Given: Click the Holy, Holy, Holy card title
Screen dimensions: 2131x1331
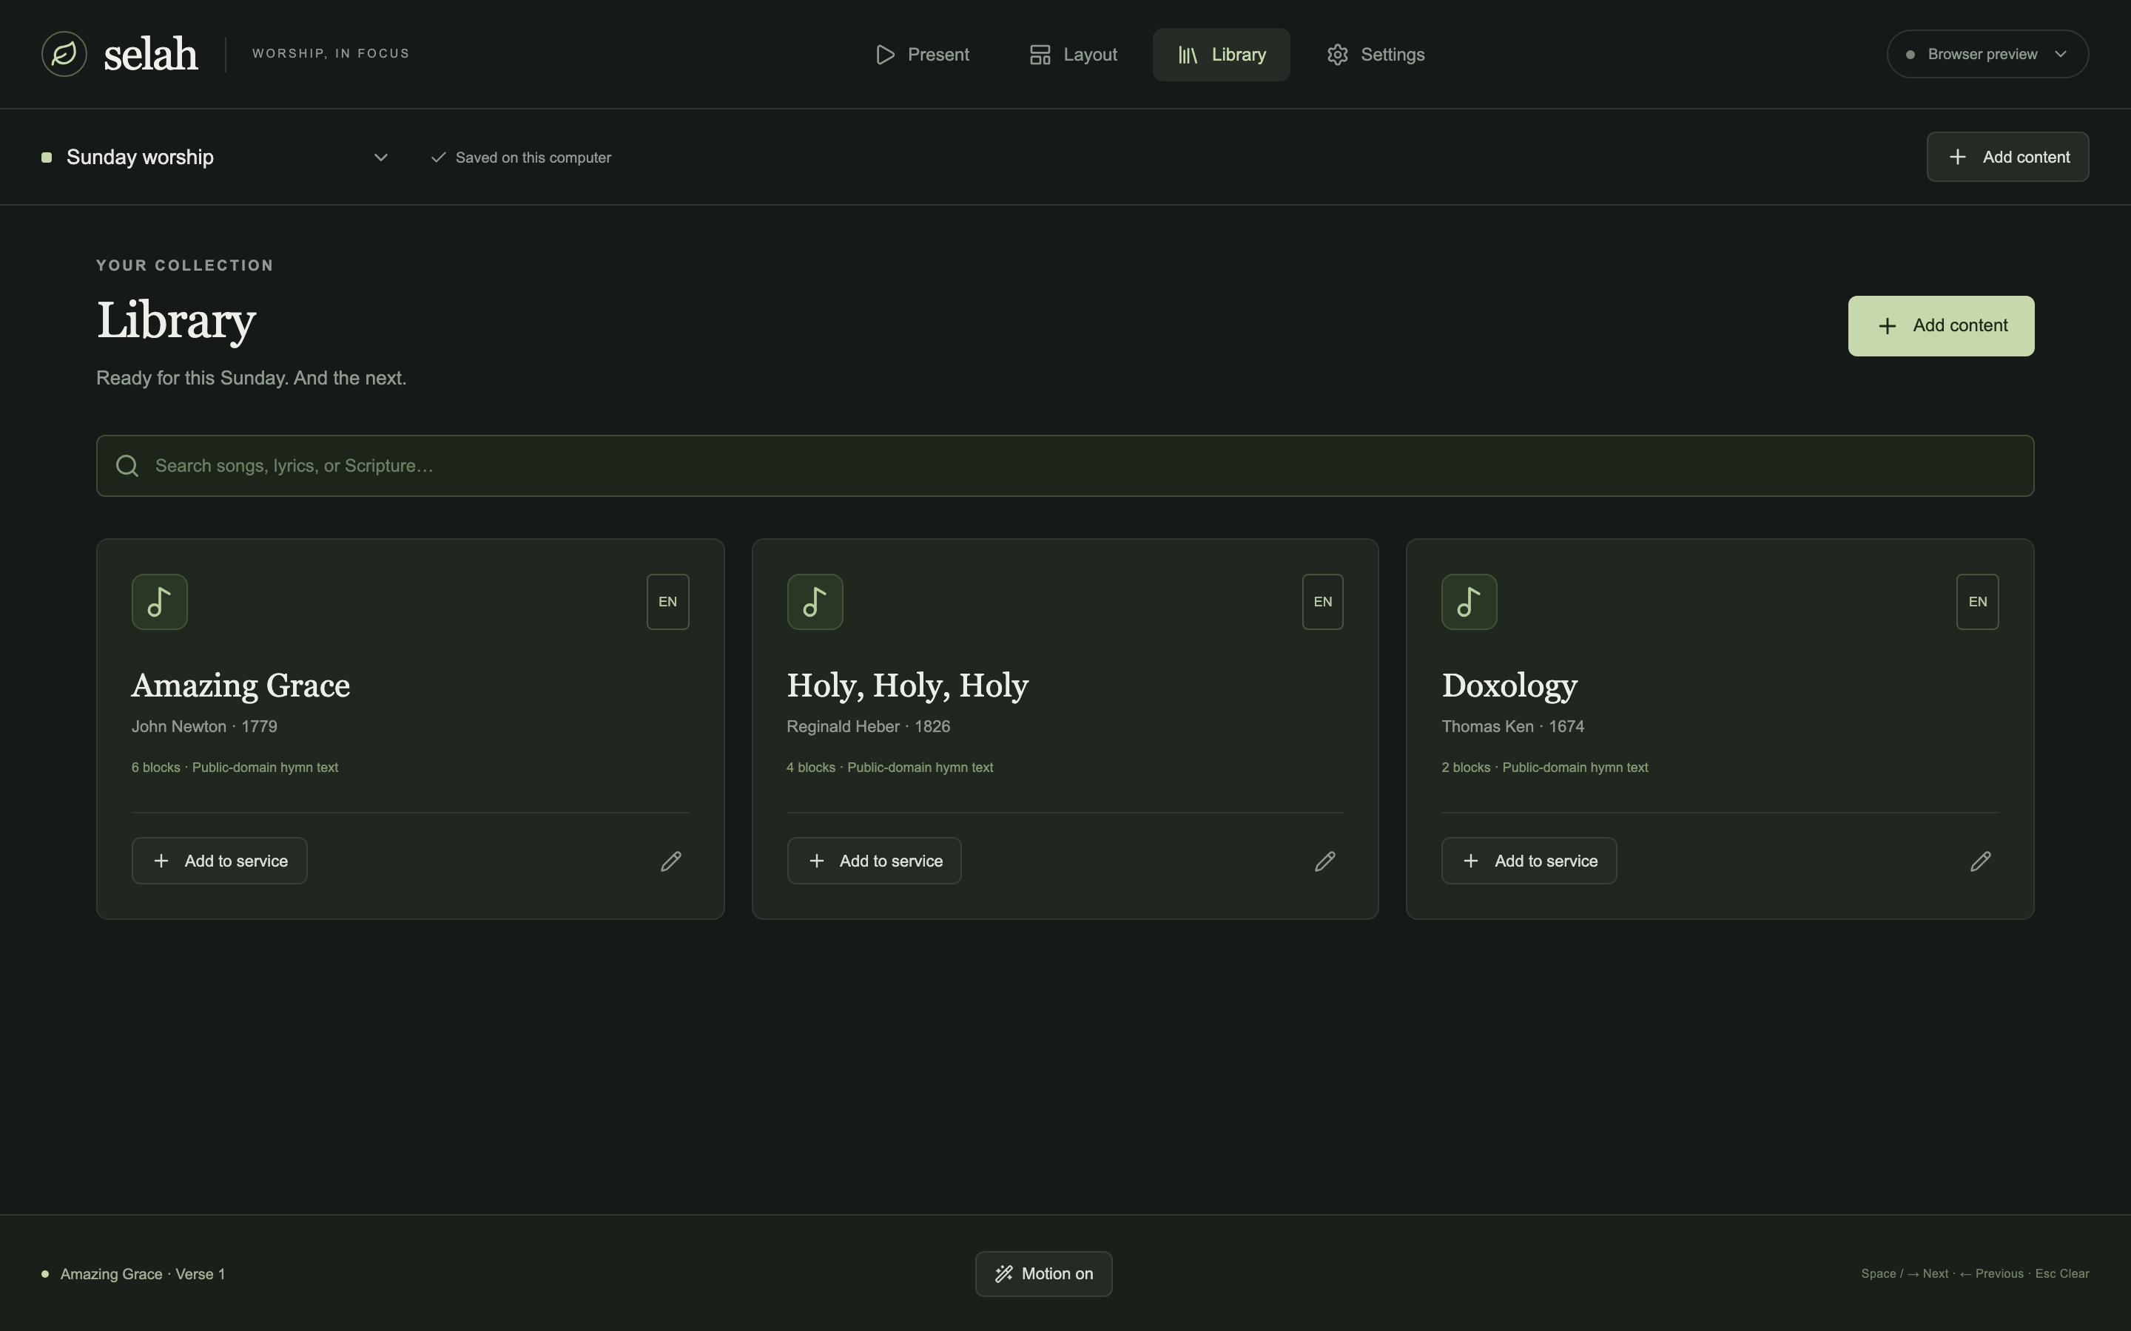Looking at the screenshot, I should (907, 685).
